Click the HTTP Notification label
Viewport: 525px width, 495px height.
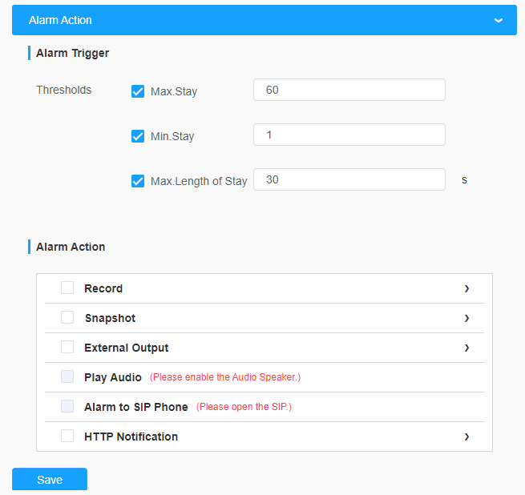(x=131, y=437)
